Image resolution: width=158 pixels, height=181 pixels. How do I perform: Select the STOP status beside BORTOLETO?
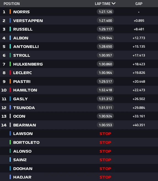point(105,142)
